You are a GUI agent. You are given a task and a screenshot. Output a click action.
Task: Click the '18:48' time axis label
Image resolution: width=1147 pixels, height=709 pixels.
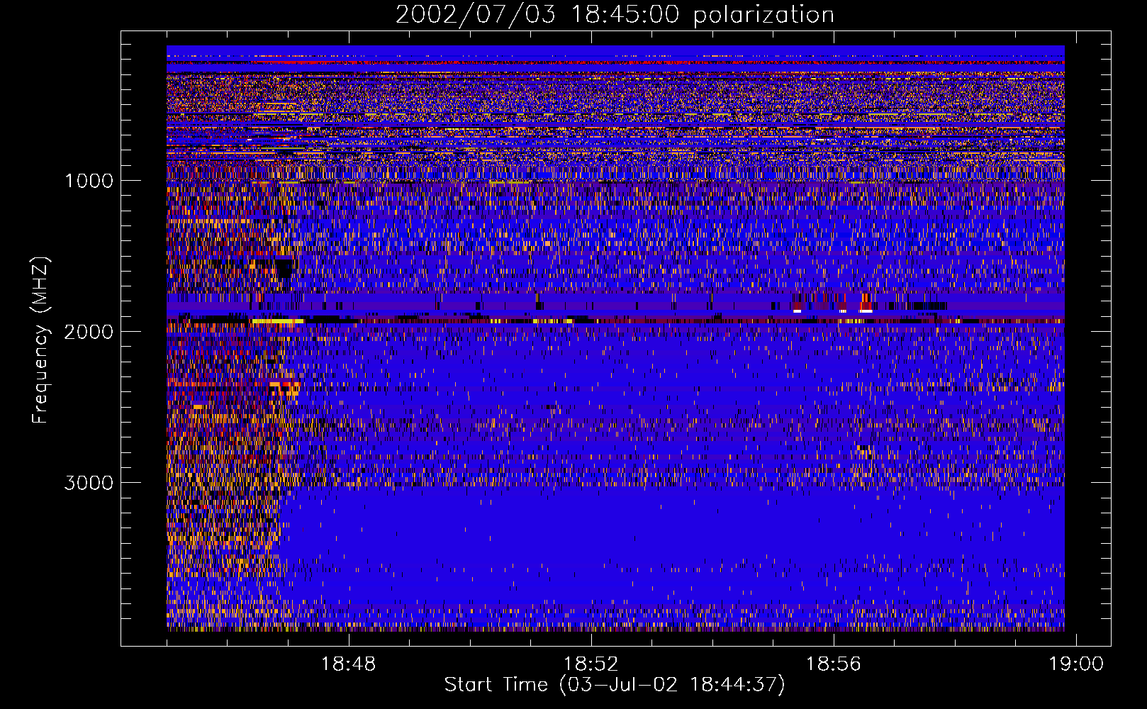348,664
